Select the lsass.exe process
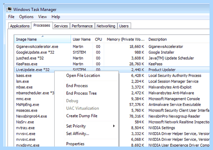Viewport: 213px width, 150px height. (x=24, y=76)
